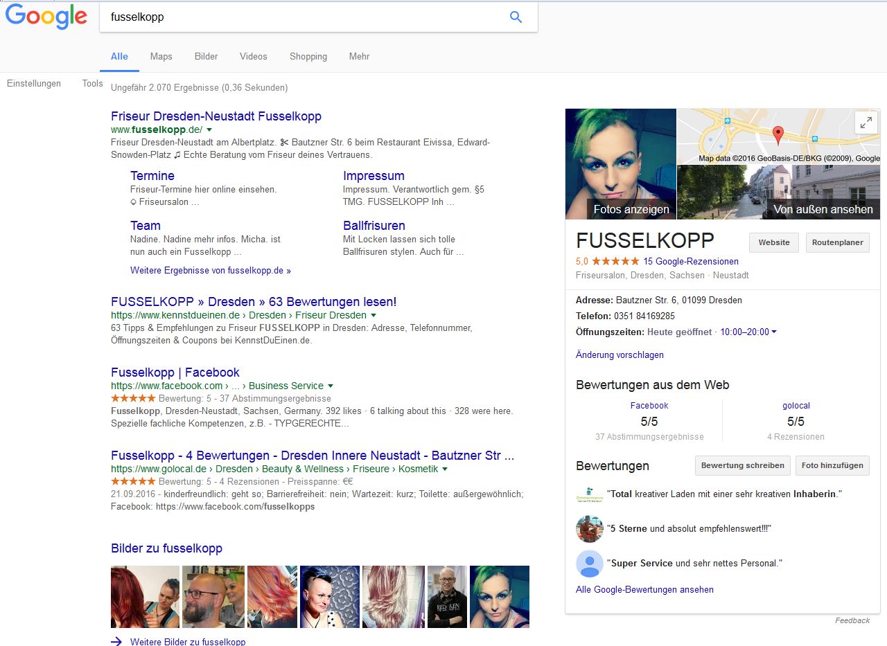
Task: Click the Google logo
Action: [46, 17]
